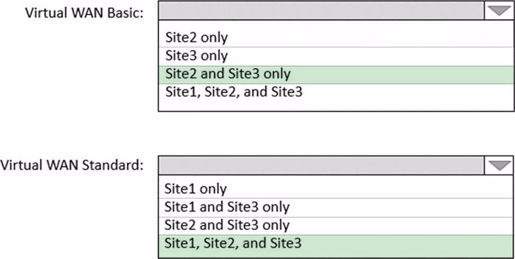
Task: Select "Site2 only" under Virtual WAN Basic
Action: 197,38
